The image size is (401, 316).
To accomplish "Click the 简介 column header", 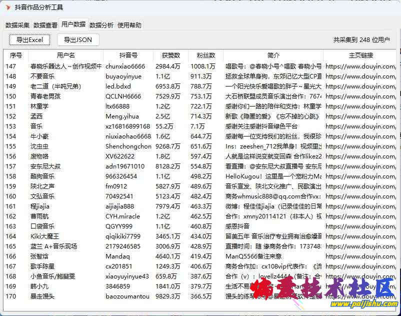I will tap(273, 55).
